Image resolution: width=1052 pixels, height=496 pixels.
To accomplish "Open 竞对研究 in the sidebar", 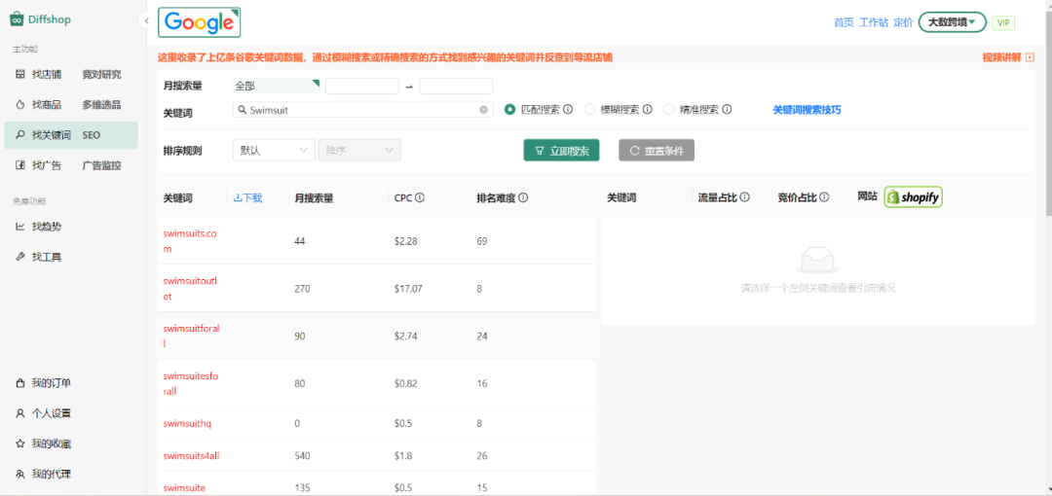I will 102,74.
